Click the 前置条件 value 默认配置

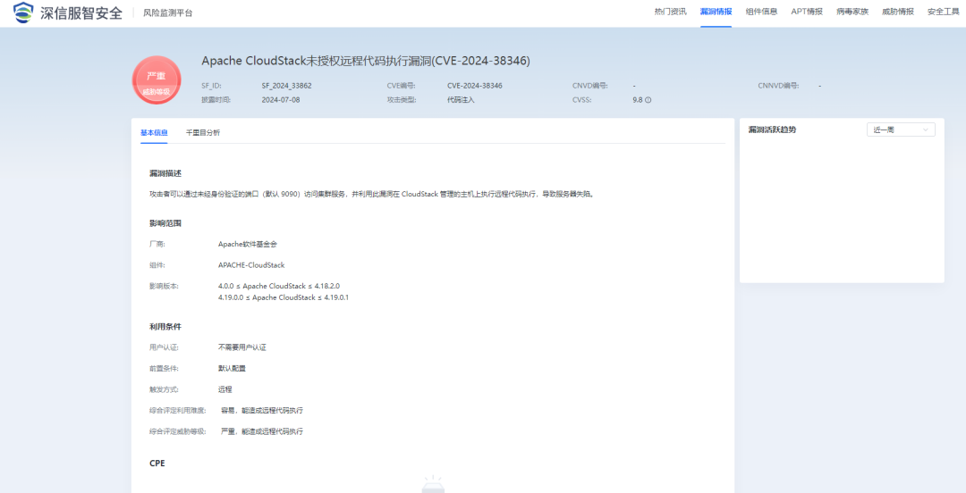click(232, 368)
